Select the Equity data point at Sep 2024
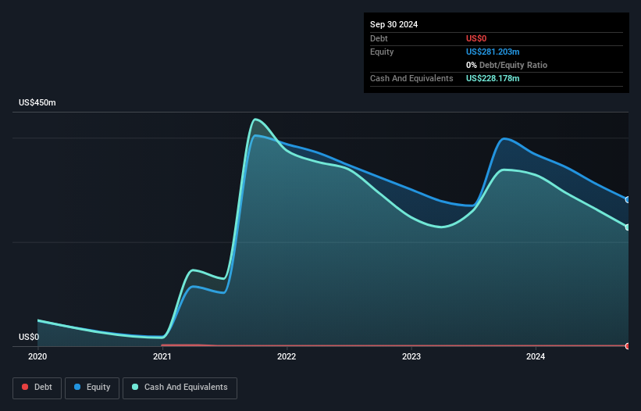This screenshot has width=641, height=411. coord(628,200)
